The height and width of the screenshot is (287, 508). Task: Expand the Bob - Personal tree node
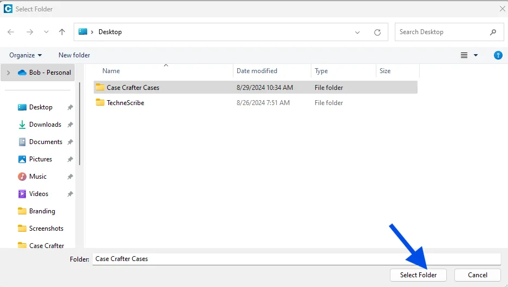coord(9,73)
